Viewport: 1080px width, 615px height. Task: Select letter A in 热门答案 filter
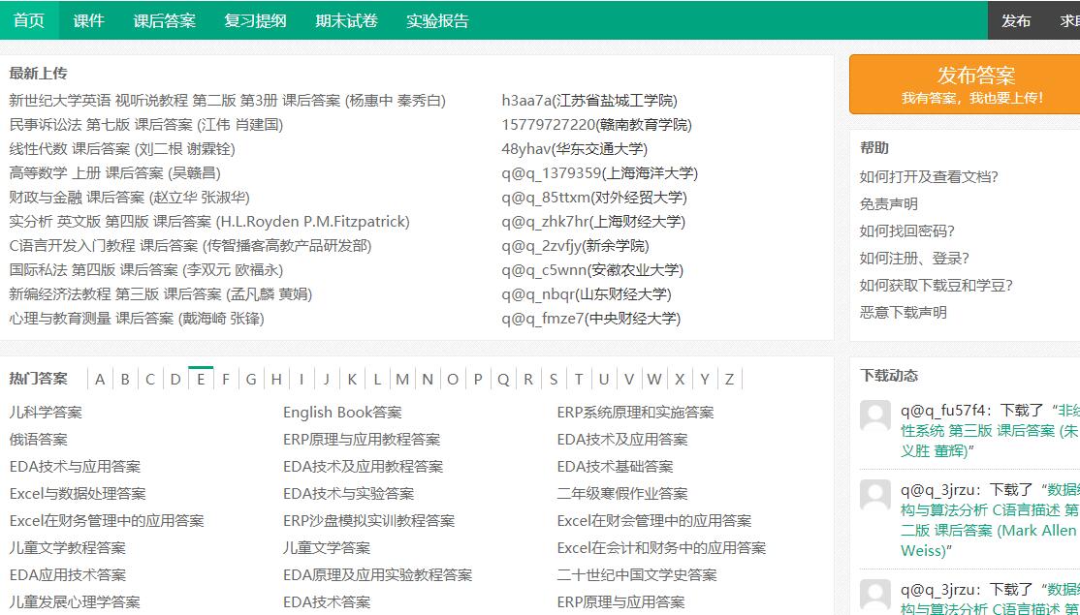[100, 380]
